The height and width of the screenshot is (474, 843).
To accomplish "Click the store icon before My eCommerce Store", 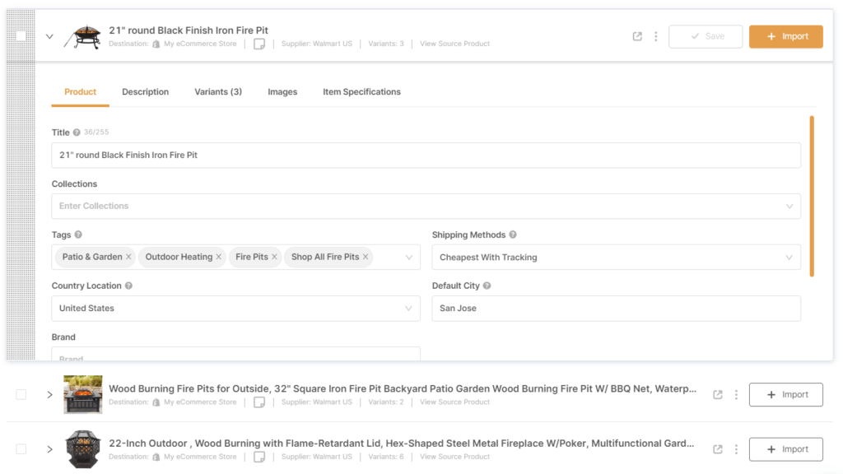I will point(155,44).
